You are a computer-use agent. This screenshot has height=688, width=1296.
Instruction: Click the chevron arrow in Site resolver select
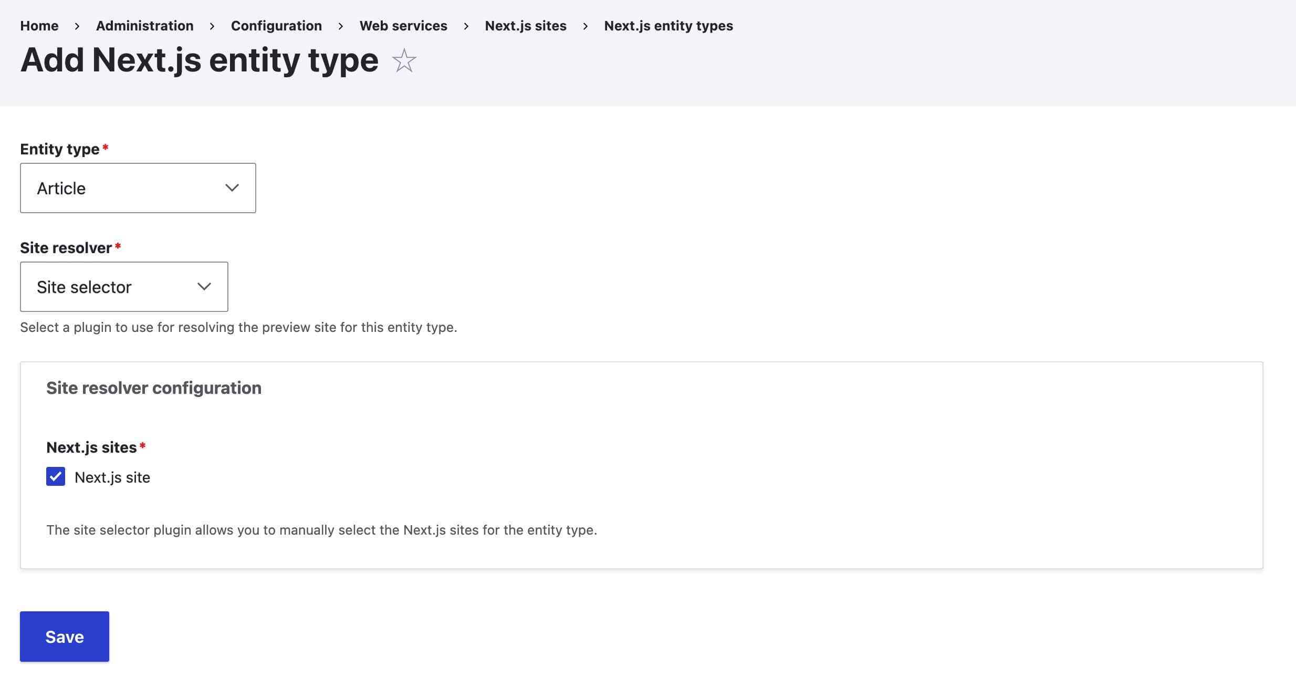pos(204,287)
